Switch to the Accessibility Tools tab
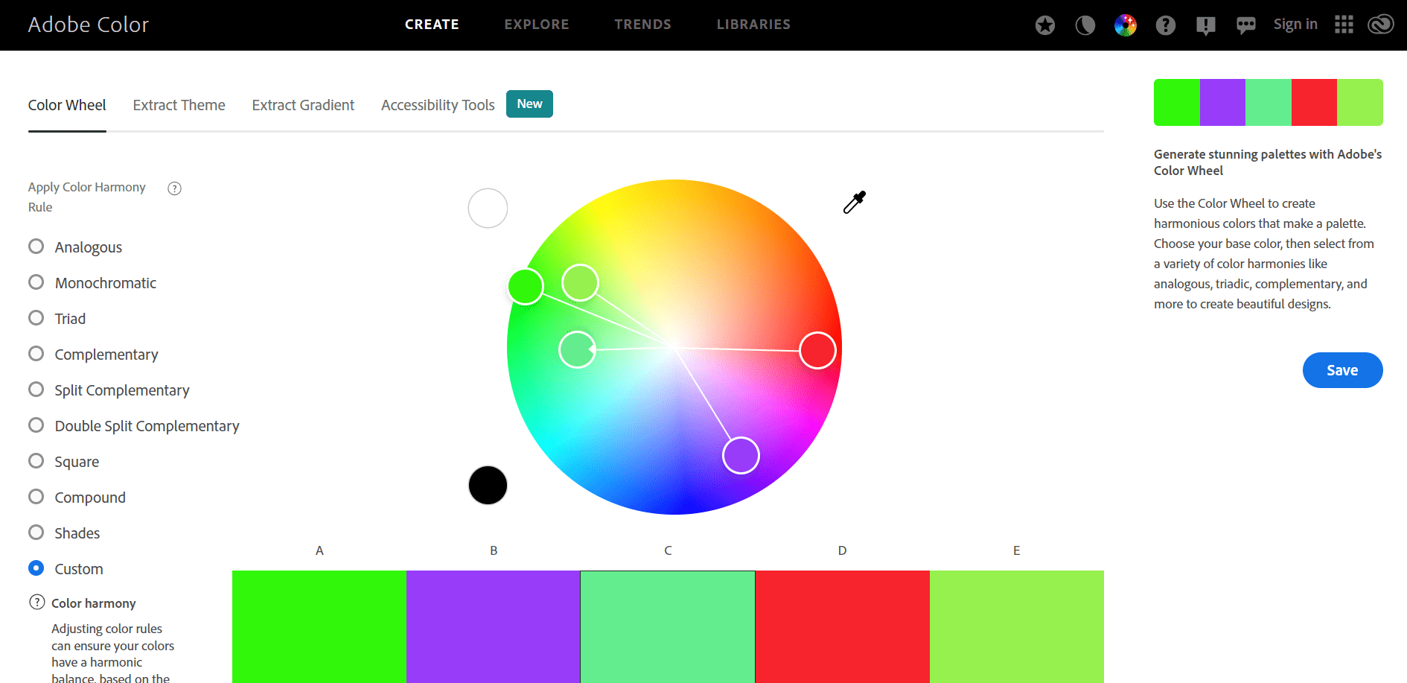 coord(438,105)
